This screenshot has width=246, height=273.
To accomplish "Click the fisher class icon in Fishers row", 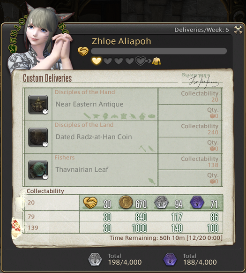I will [x=152, y=181].
